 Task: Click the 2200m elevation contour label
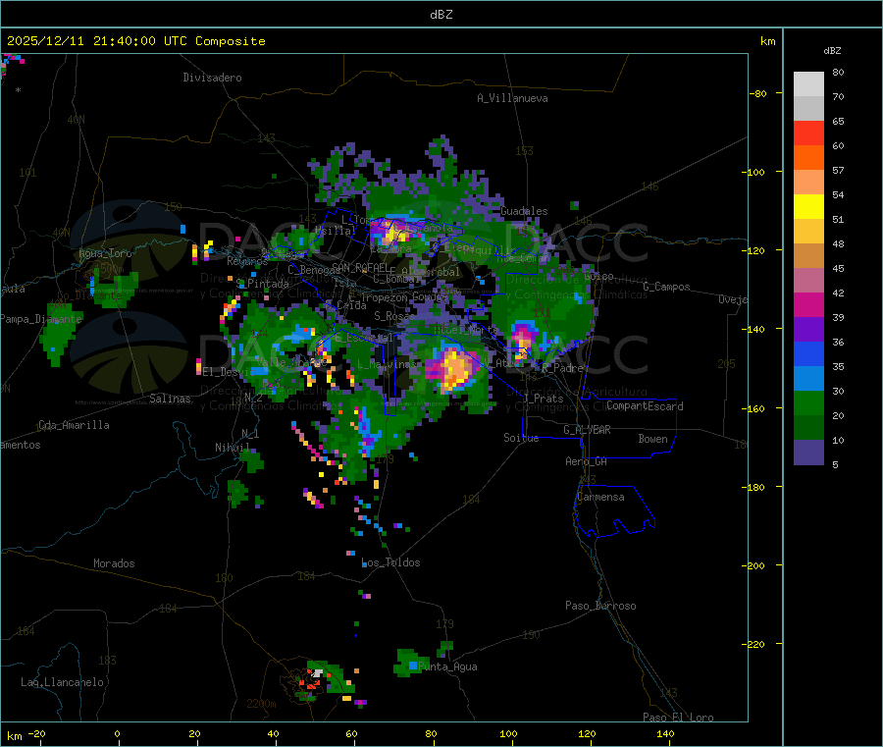click(261, 704)
